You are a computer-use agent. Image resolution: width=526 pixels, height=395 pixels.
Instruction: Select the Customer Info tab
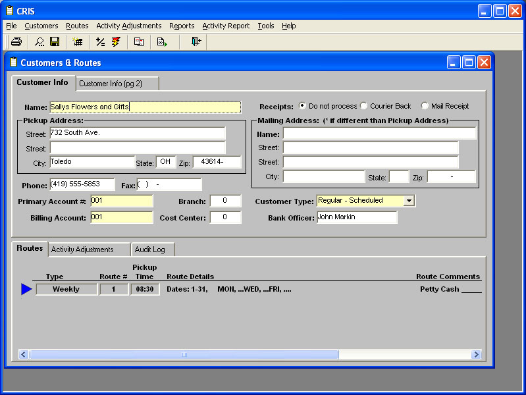pyautogui.click(x=43, y=82)
